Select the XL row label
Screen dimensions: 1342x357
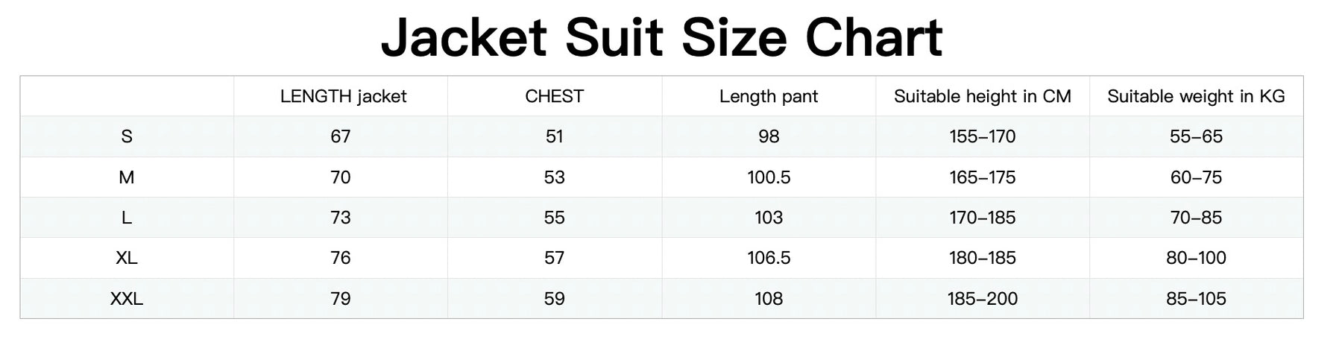tap(127, 258)
